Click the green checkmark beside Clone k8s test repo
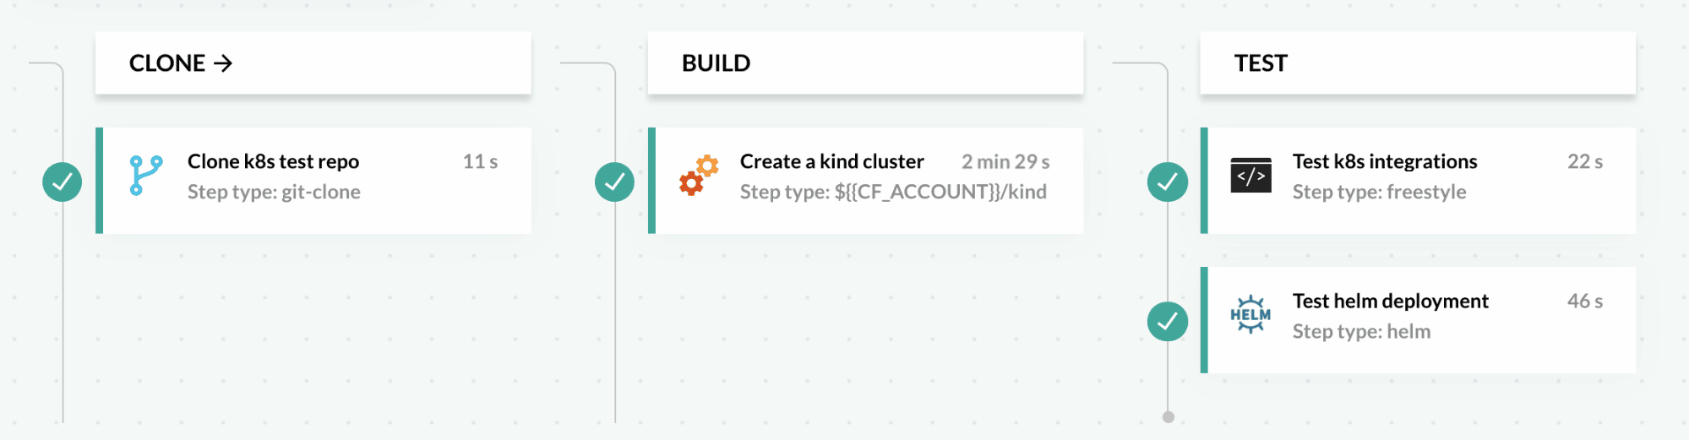 tap(63, 182)
